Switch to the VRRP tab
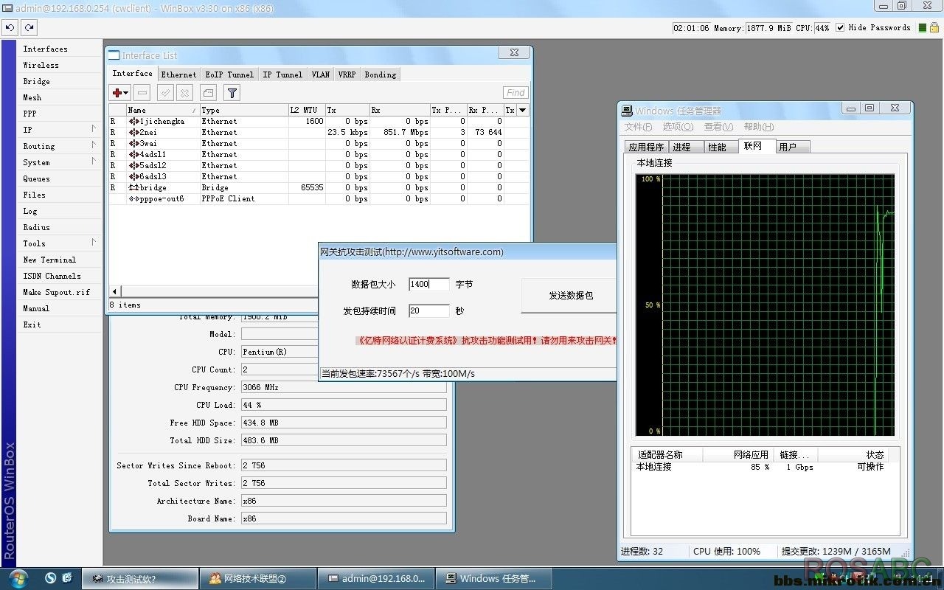This screenshot has width=944, height=590. point(347,74)
